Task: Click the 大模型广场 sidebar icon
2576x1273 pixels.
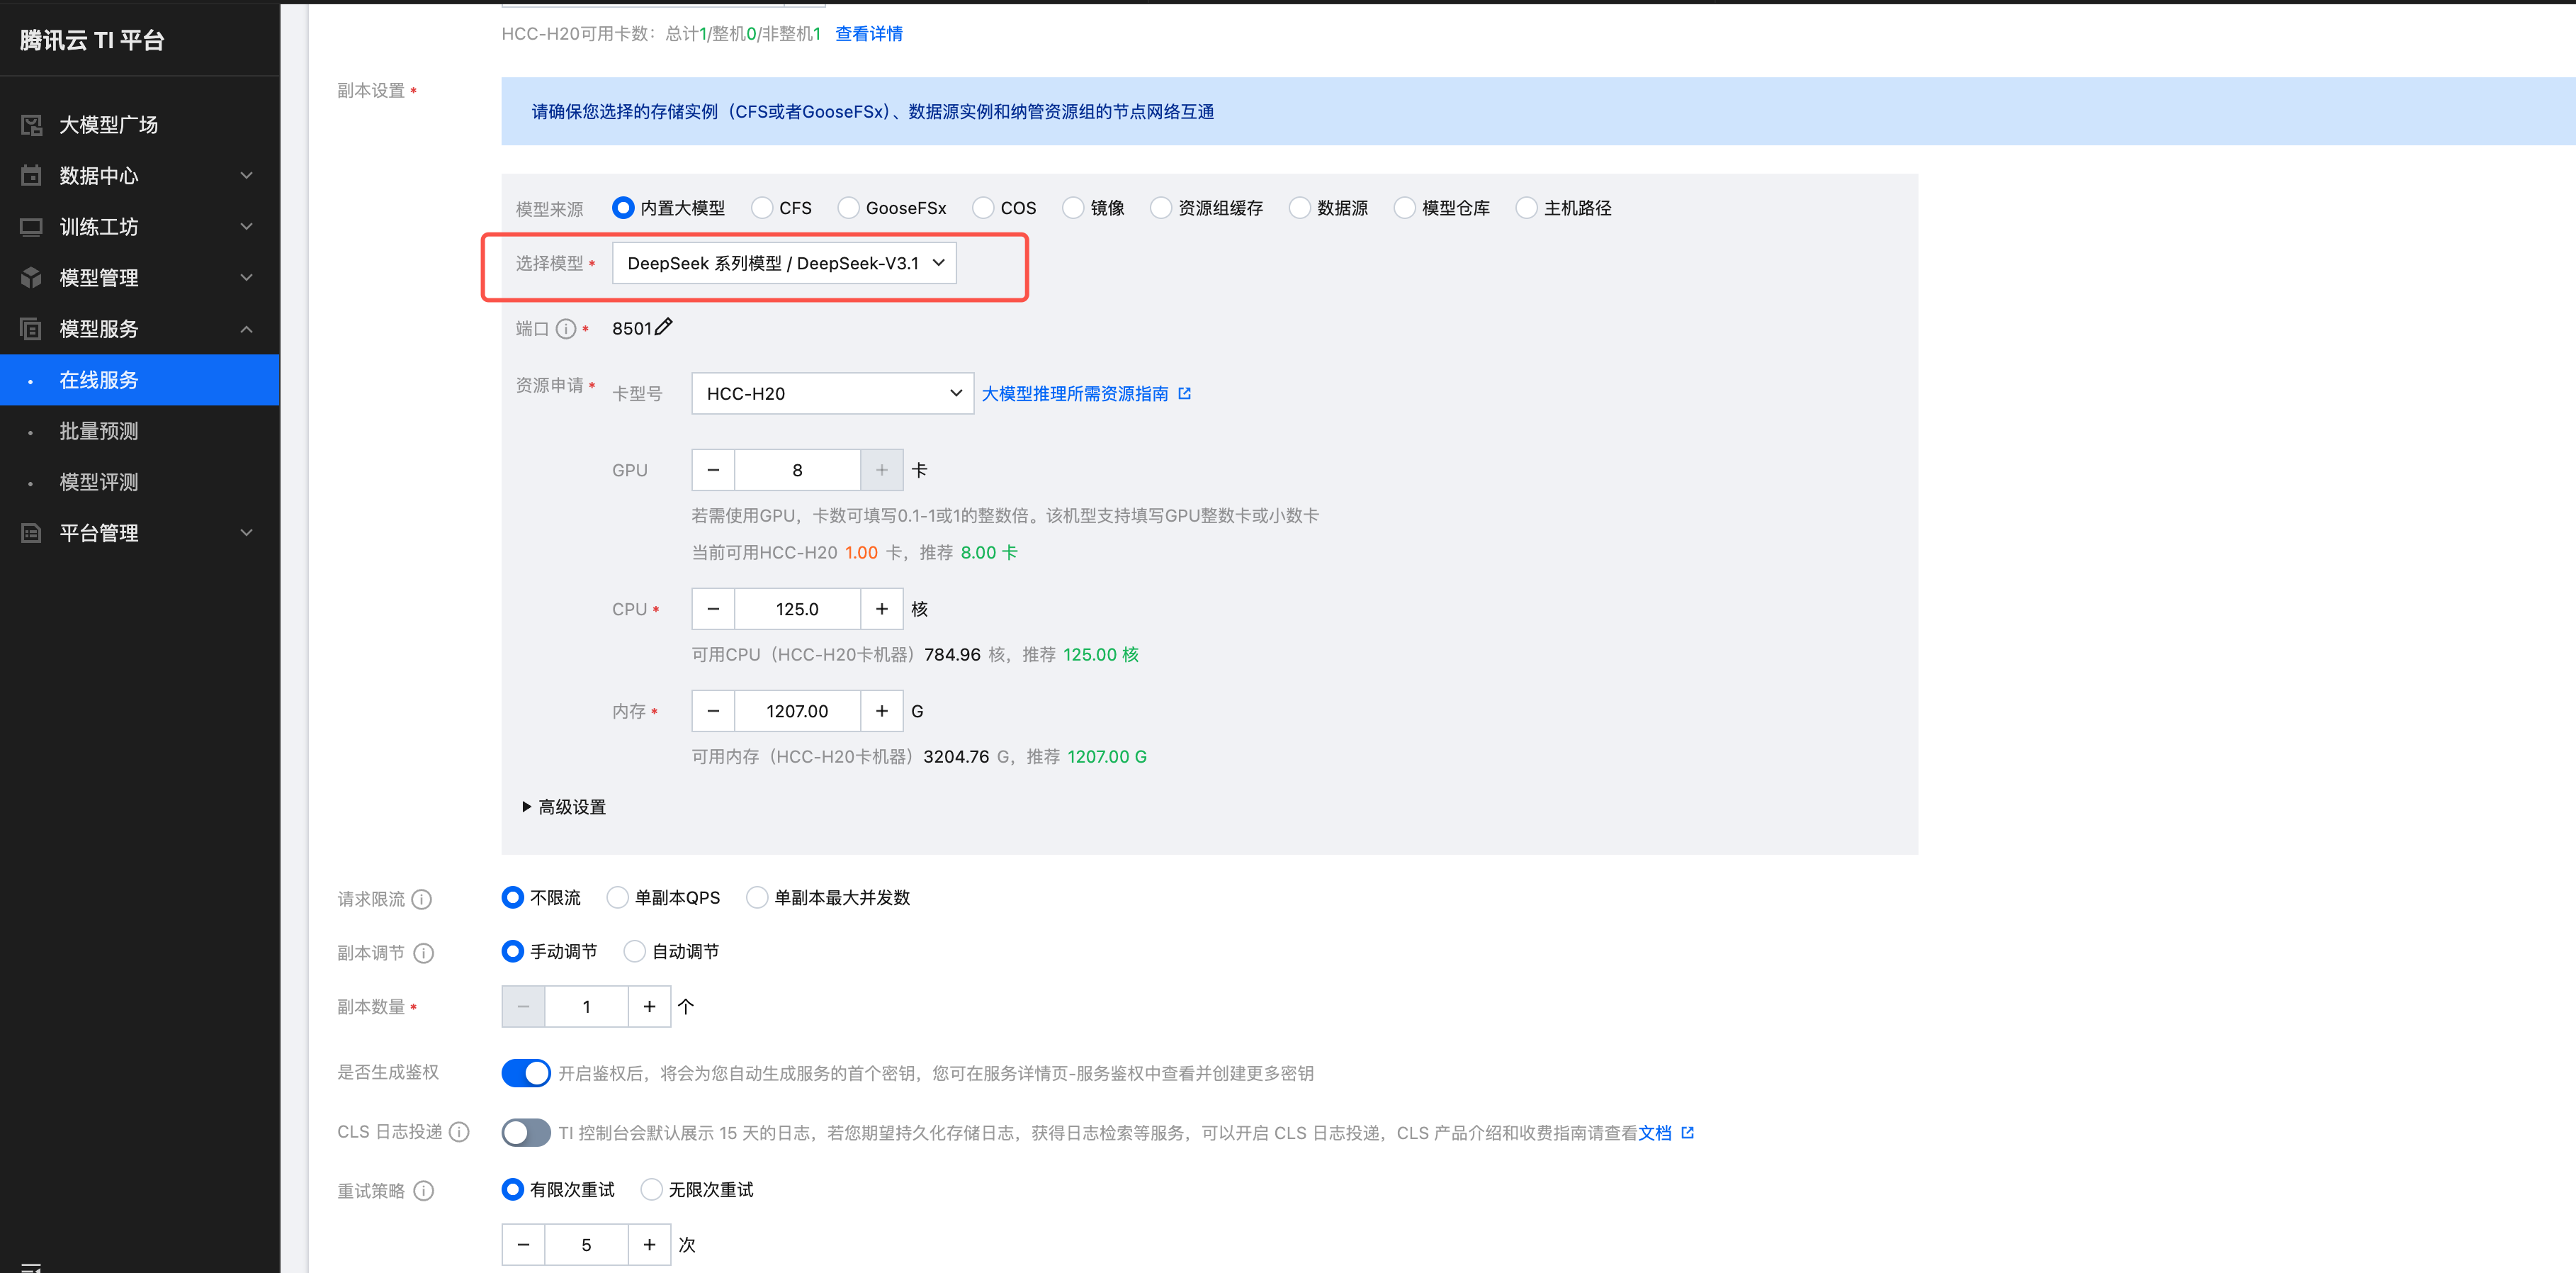Action: pyautogui.click(x=31, y=125)
